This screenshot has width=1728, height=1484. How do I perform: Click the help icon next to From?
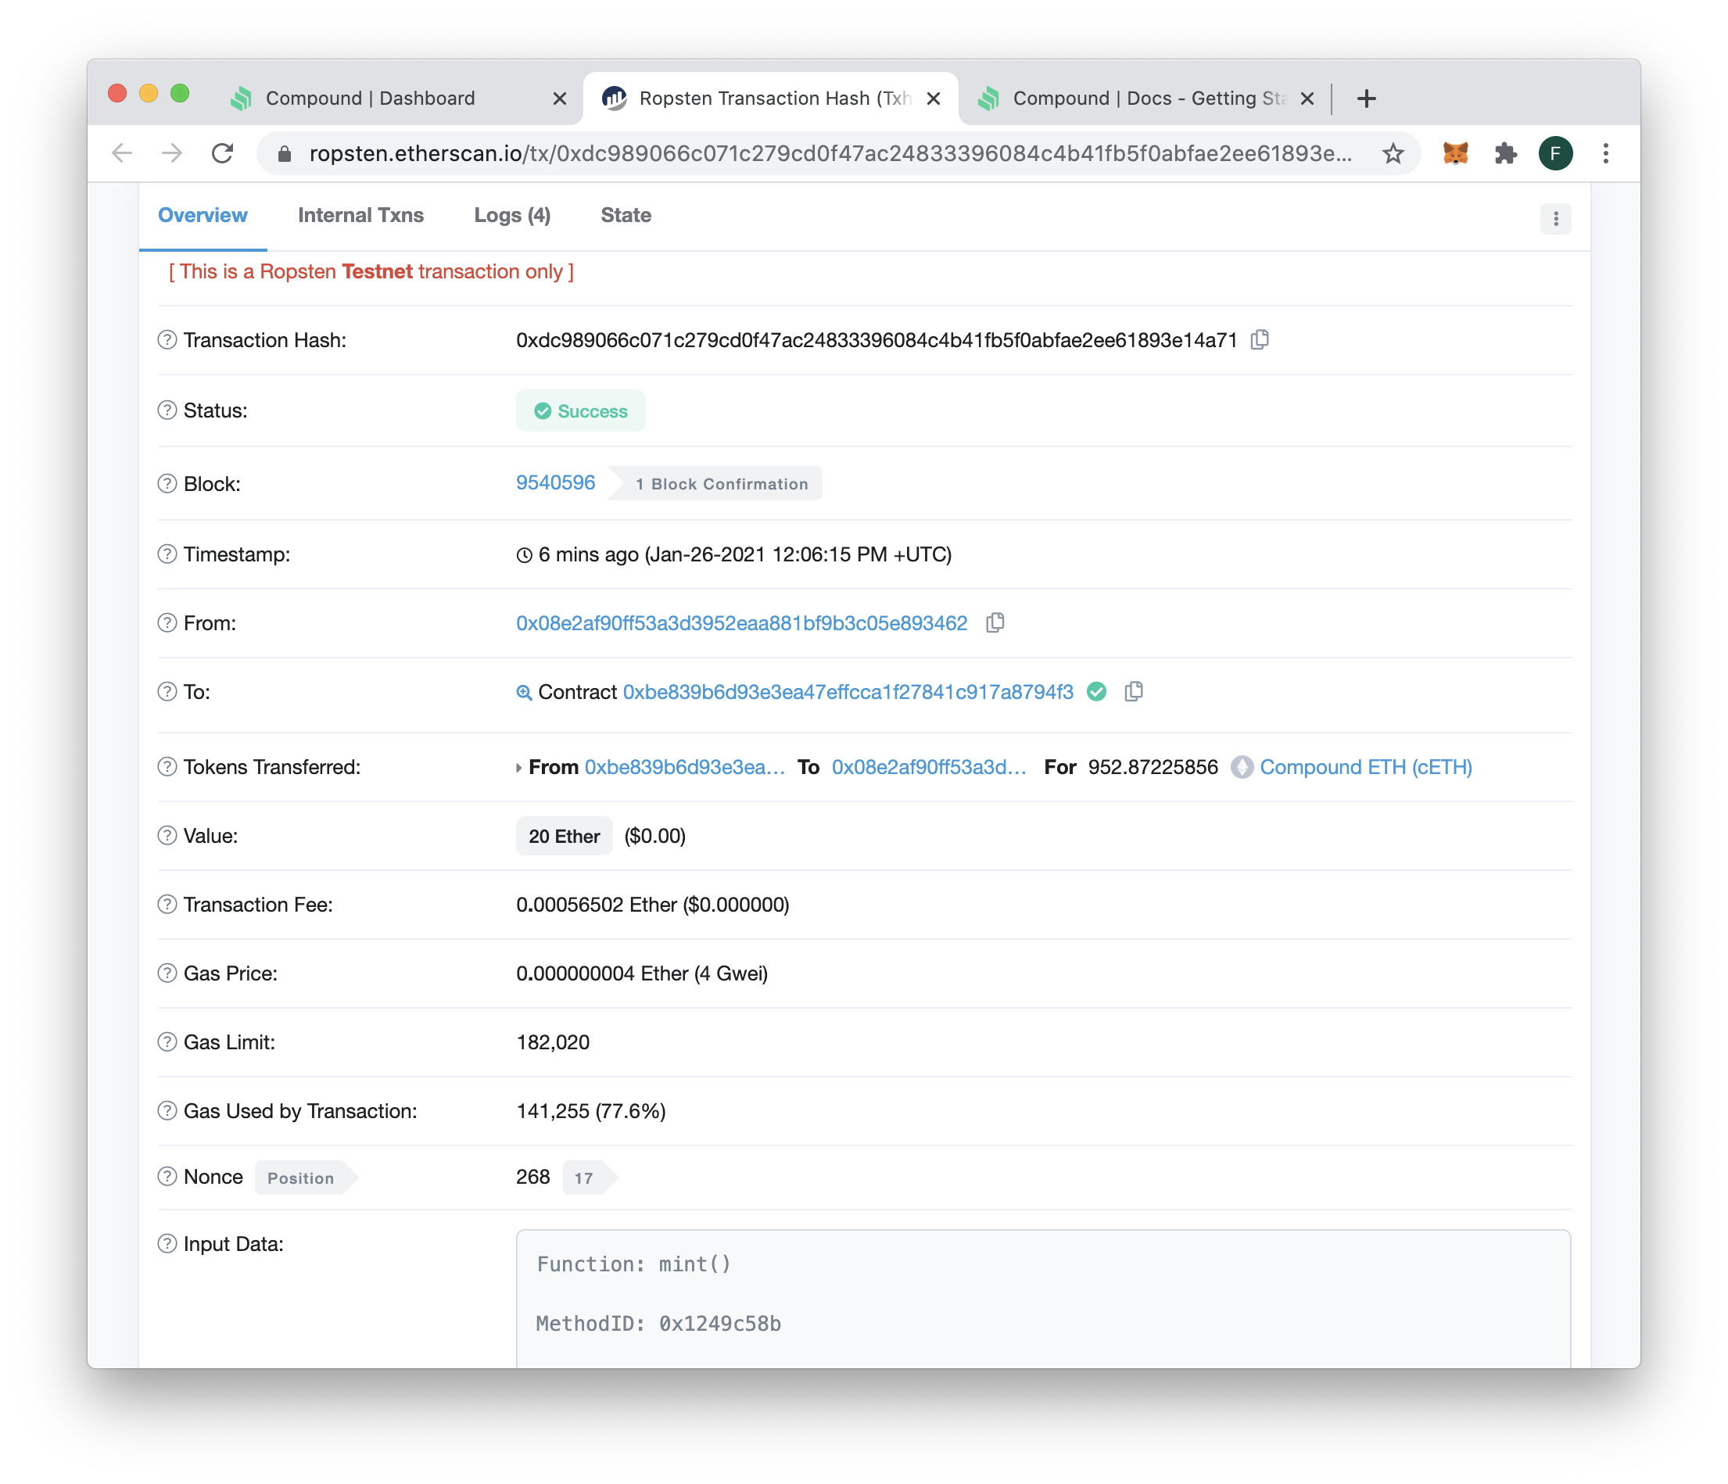(167, 623)
